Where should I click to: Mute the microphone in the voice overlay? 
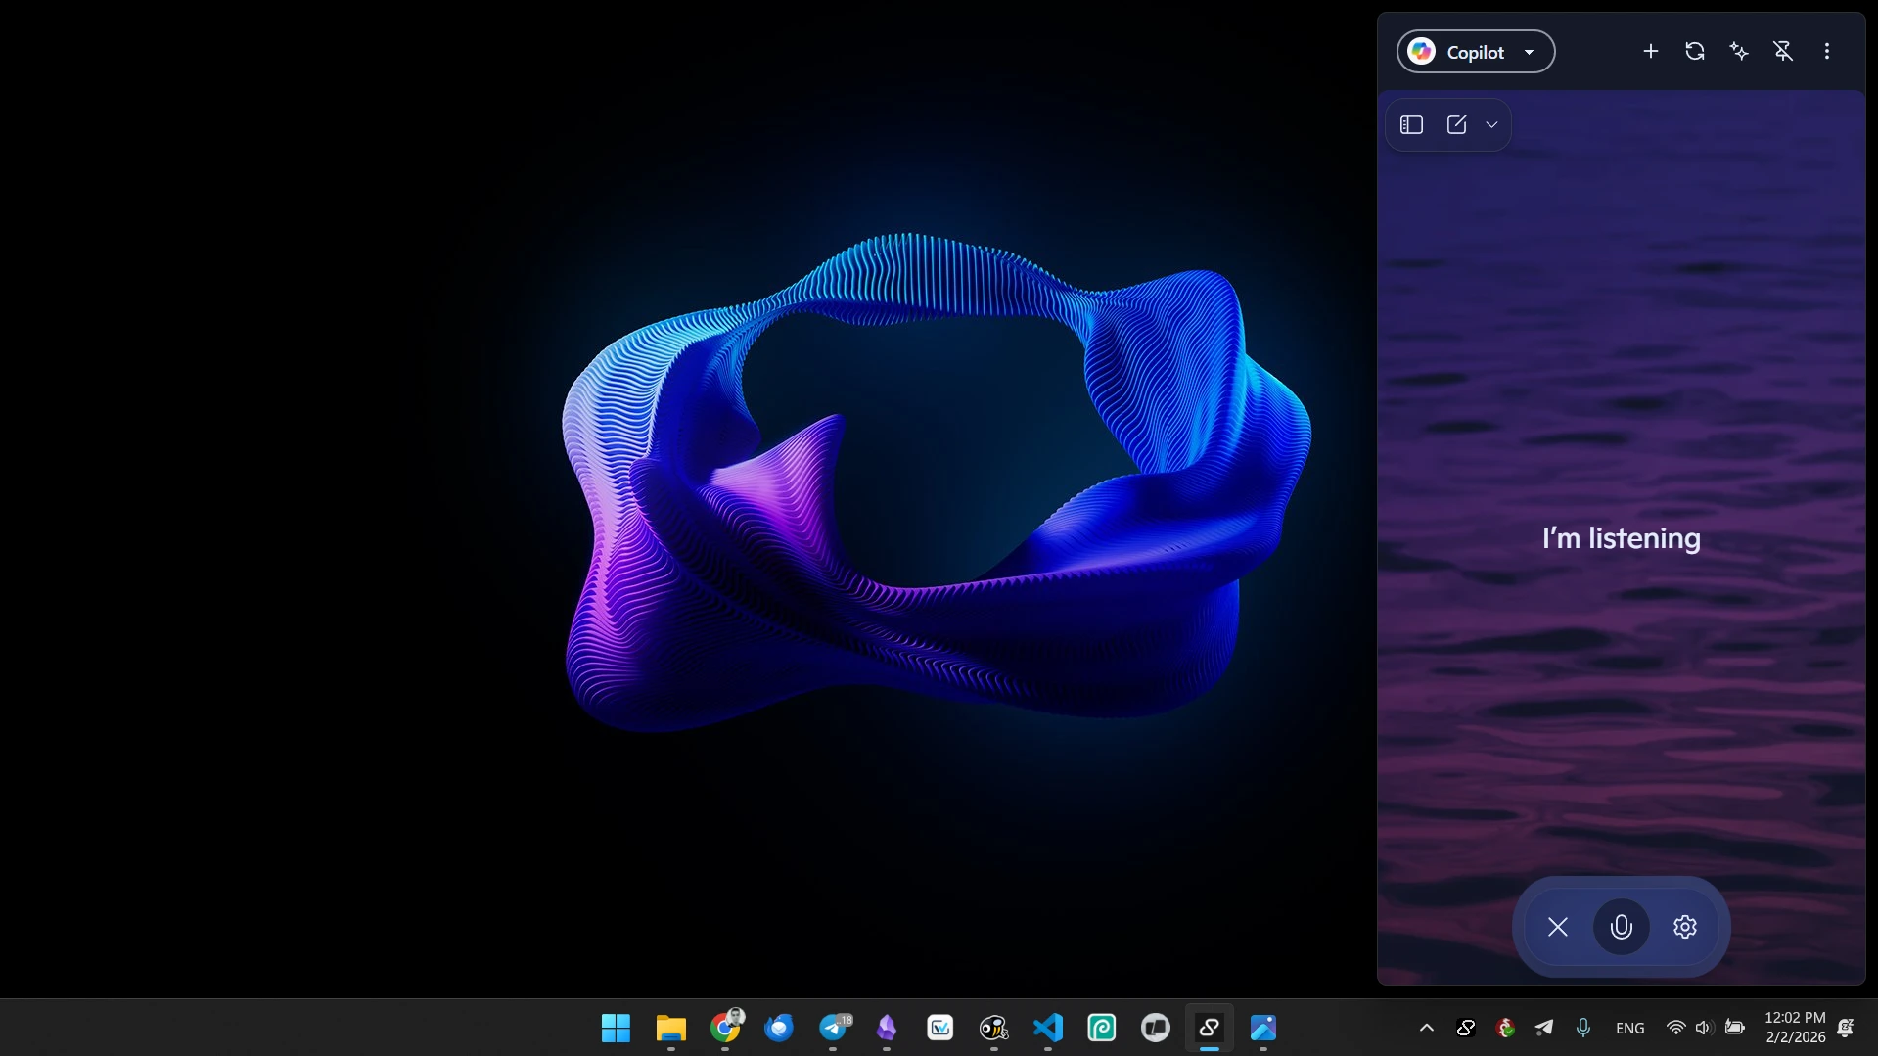[x=1621, y=926]
